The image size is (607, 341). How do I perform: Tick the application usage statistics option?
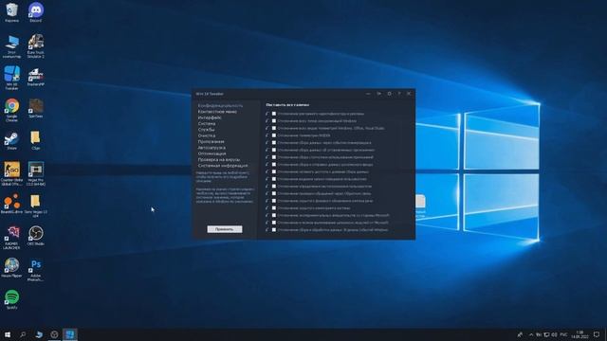(274, 157)
